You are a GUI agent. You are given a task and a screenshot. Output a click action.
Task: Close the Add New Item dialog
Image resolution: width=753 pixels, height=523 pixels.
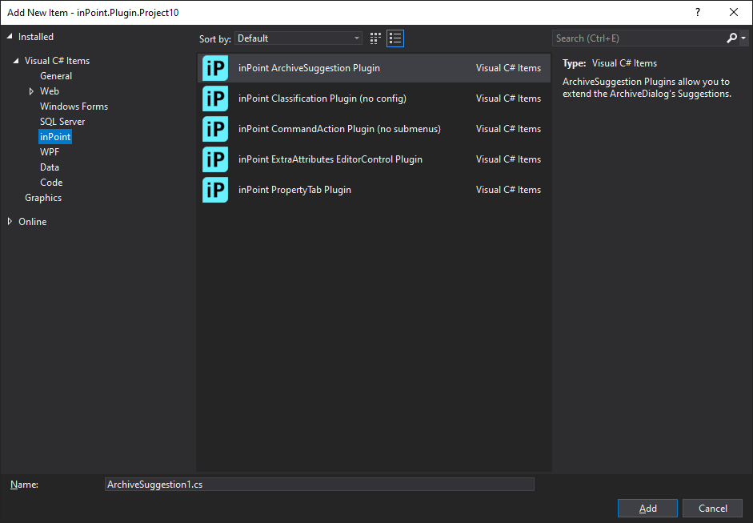(734, 13)
